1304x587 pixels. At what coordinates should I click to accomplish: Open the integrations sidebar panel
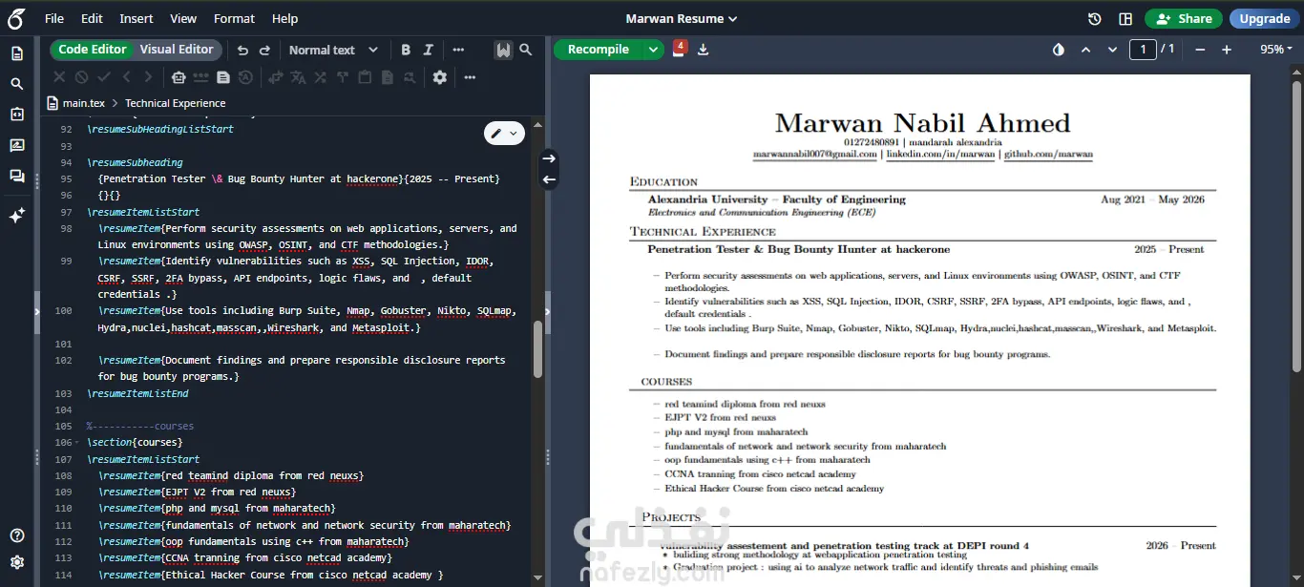click(17, 115)
